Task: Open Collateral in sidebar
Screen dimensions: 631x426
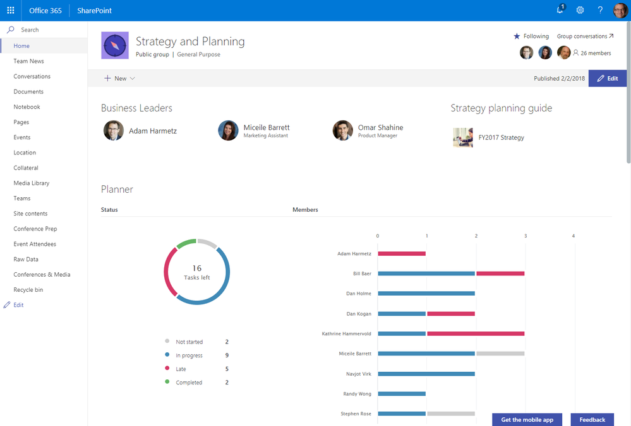Action: tap(26, 168)
